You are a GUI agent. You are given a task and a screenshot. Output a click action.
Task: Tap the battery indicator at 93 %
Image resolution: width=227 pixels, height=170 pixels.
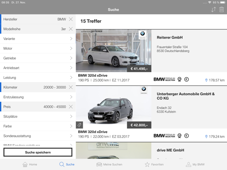223,2
